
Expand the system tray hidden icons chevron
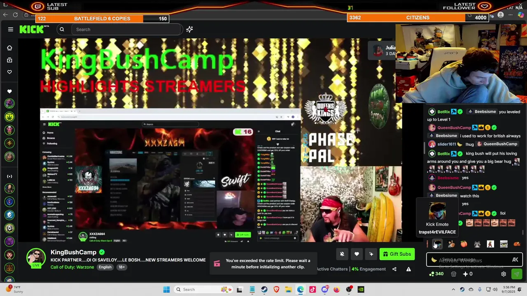click(x=453, y=289)
